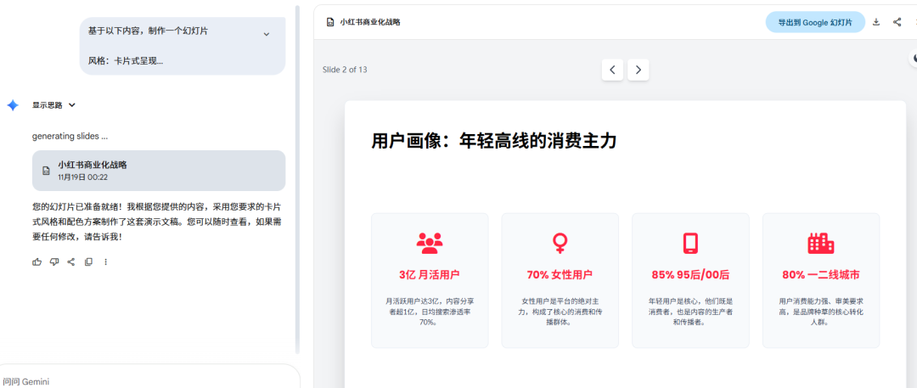Open the 小红书商业化战略 file card
This screenshot has width=917, height=388.
click(x=159, y=171)
